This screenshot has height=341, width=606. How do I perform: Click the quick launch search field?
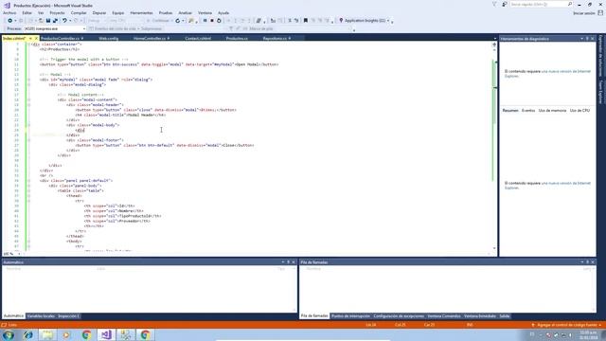pyautogui.click(x=541, y=4)
